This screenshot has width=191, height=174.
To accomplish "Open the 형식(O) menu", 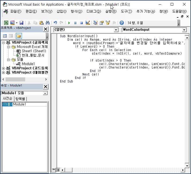I will click(77, 12).
